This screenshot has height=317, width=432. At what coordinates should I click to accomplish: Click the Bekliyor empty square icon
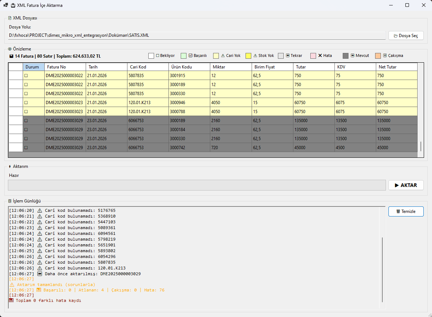point(158,56)
